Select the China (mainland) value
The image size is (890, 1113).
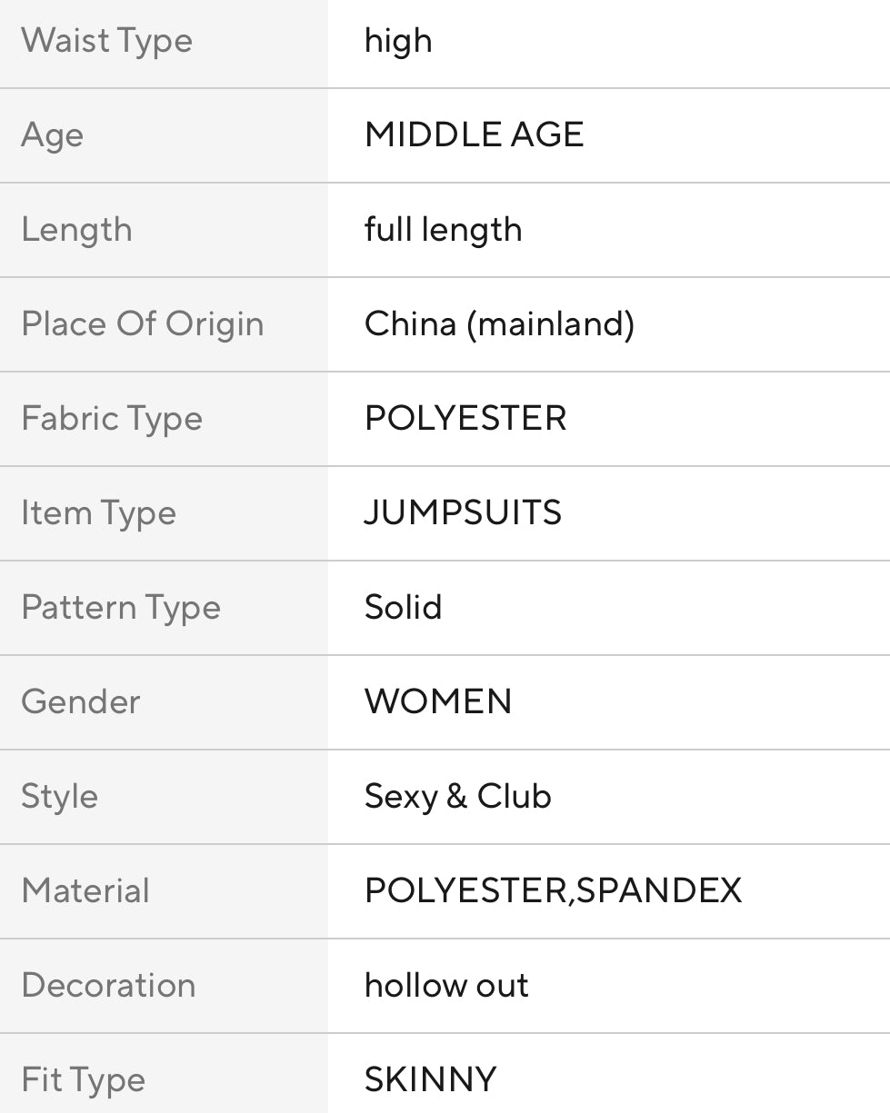point(499,324)
